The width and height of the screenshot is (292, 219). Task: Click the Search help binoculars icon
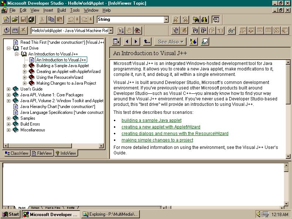tap(204, 19)
